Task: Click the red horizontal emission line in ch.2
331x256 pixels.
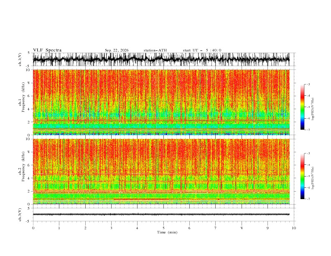Action: tap(141, 199)
